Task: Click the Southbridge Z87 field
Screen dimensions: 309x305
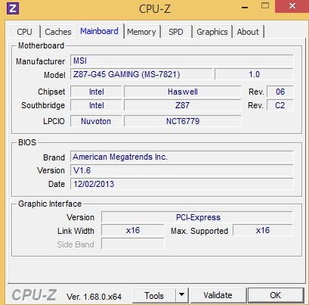Action: pos(183,105)
